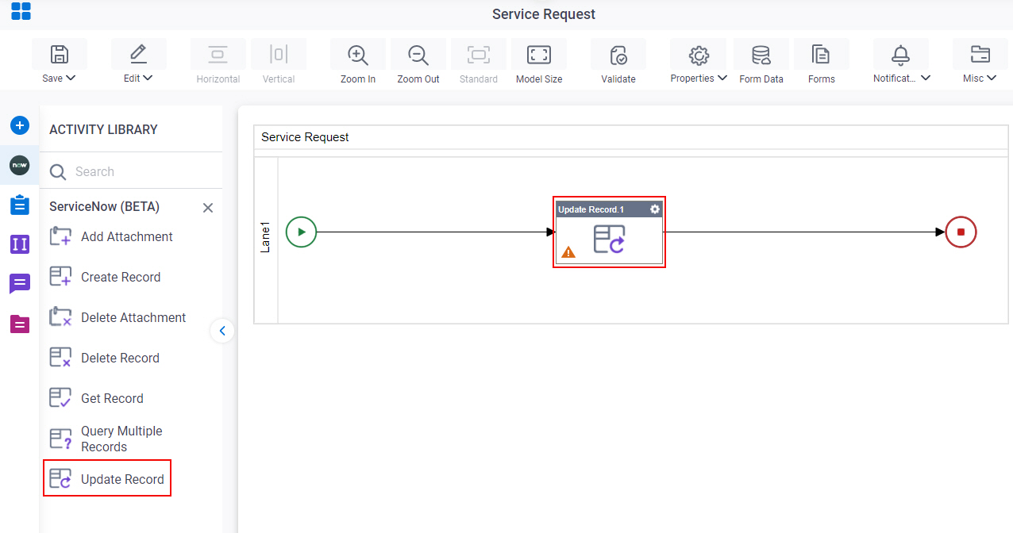This screenshot has height=533, width=1013.
Task: Expand the Misc dropdown arrow
Action: 992,79
